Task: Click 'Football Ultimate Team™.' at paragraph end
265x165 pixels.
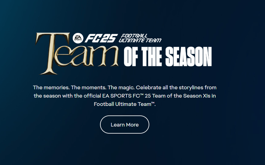Action: coord(125,104)
